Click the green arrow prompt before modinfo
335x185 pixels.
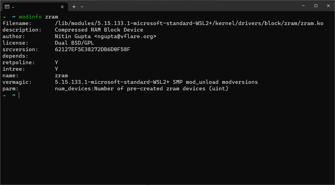(4, 17)
